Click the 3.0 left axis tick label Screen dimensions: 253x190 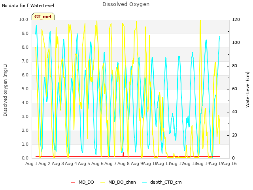[25, 116]
